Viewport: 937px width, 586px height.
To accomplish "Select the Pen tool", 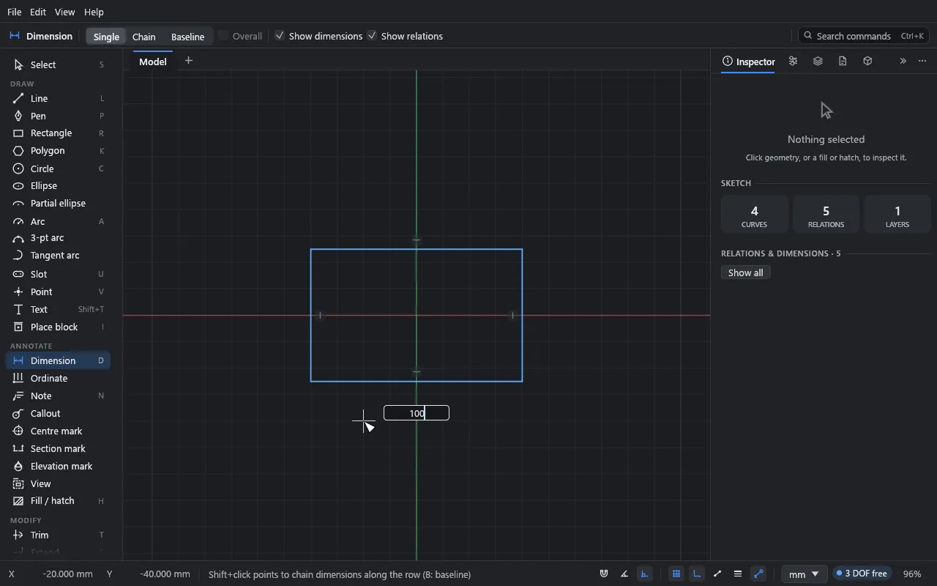I will (59, 116).
